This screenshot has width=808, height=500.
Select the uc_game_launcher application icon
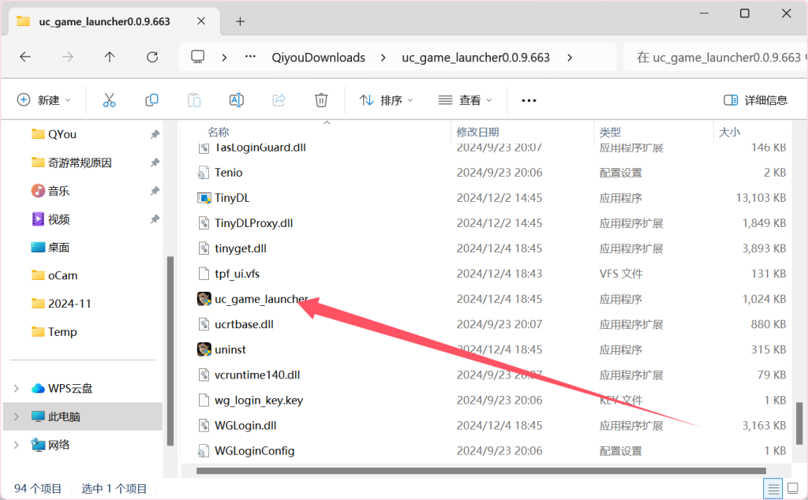coord(204,299)
